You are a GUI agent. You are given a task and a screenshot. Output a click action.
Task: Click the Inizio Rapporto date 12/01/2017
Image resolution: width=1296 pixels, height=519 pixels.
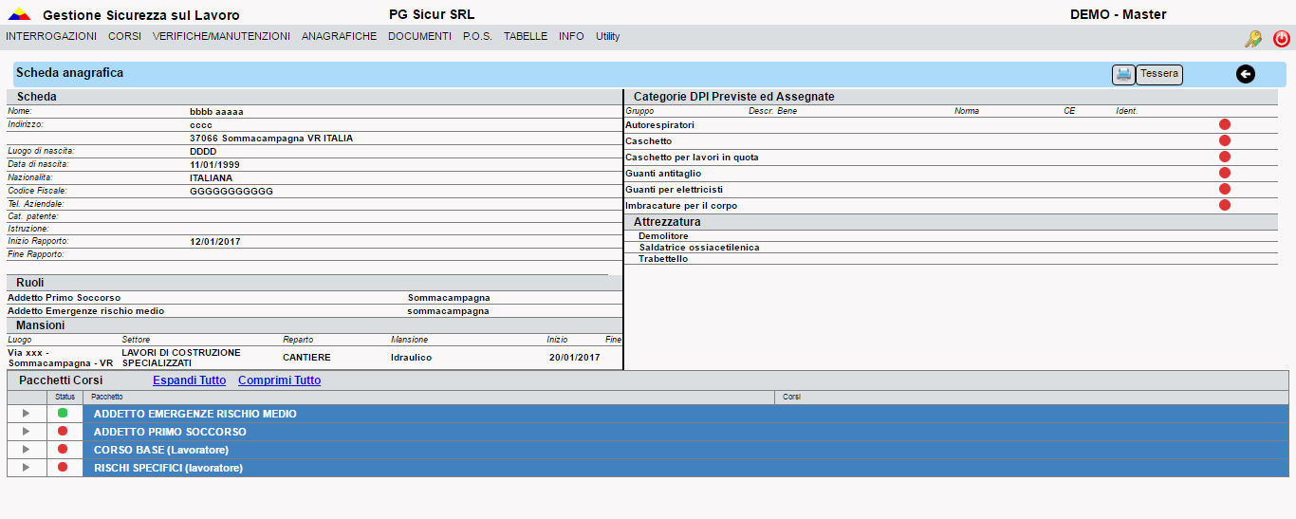215,241
